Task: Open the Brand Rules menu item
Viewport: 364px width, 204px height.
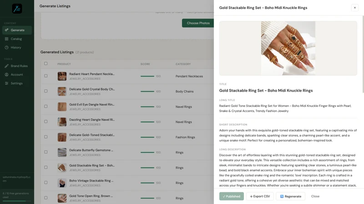Action: pos(17,66)
